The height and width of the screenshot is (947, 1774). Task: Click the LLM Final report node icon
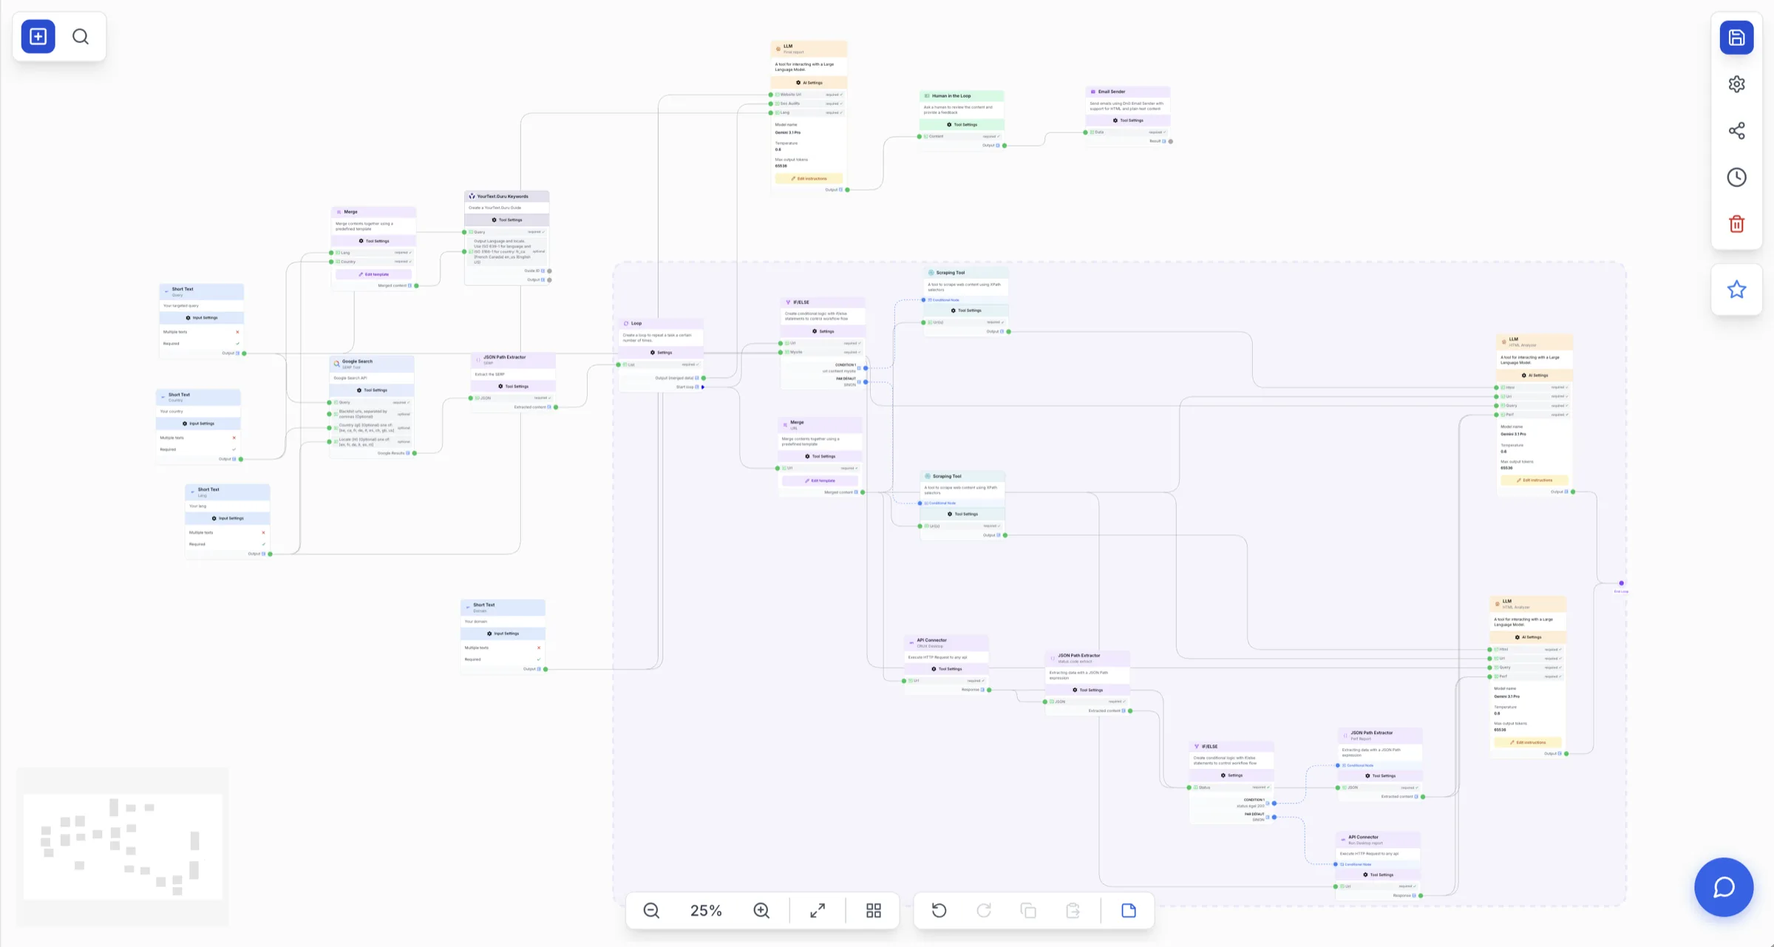tap(778, 49)
